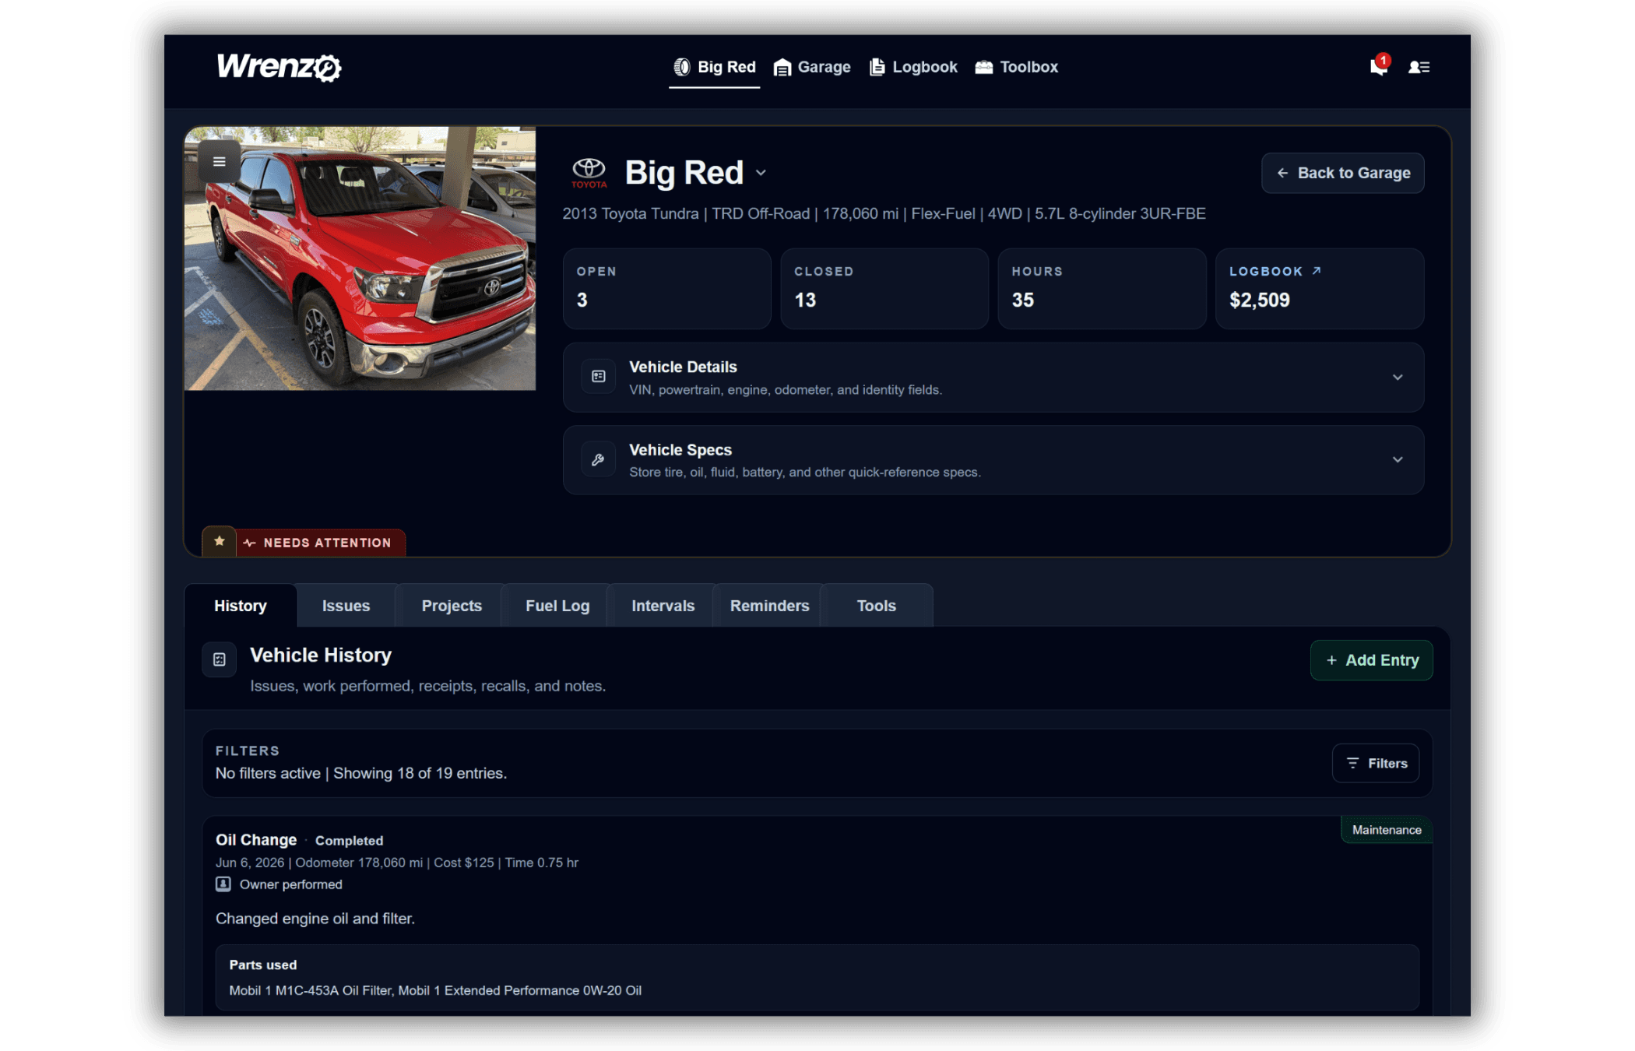Click the red Tundra truck photo

coord(360,258)
